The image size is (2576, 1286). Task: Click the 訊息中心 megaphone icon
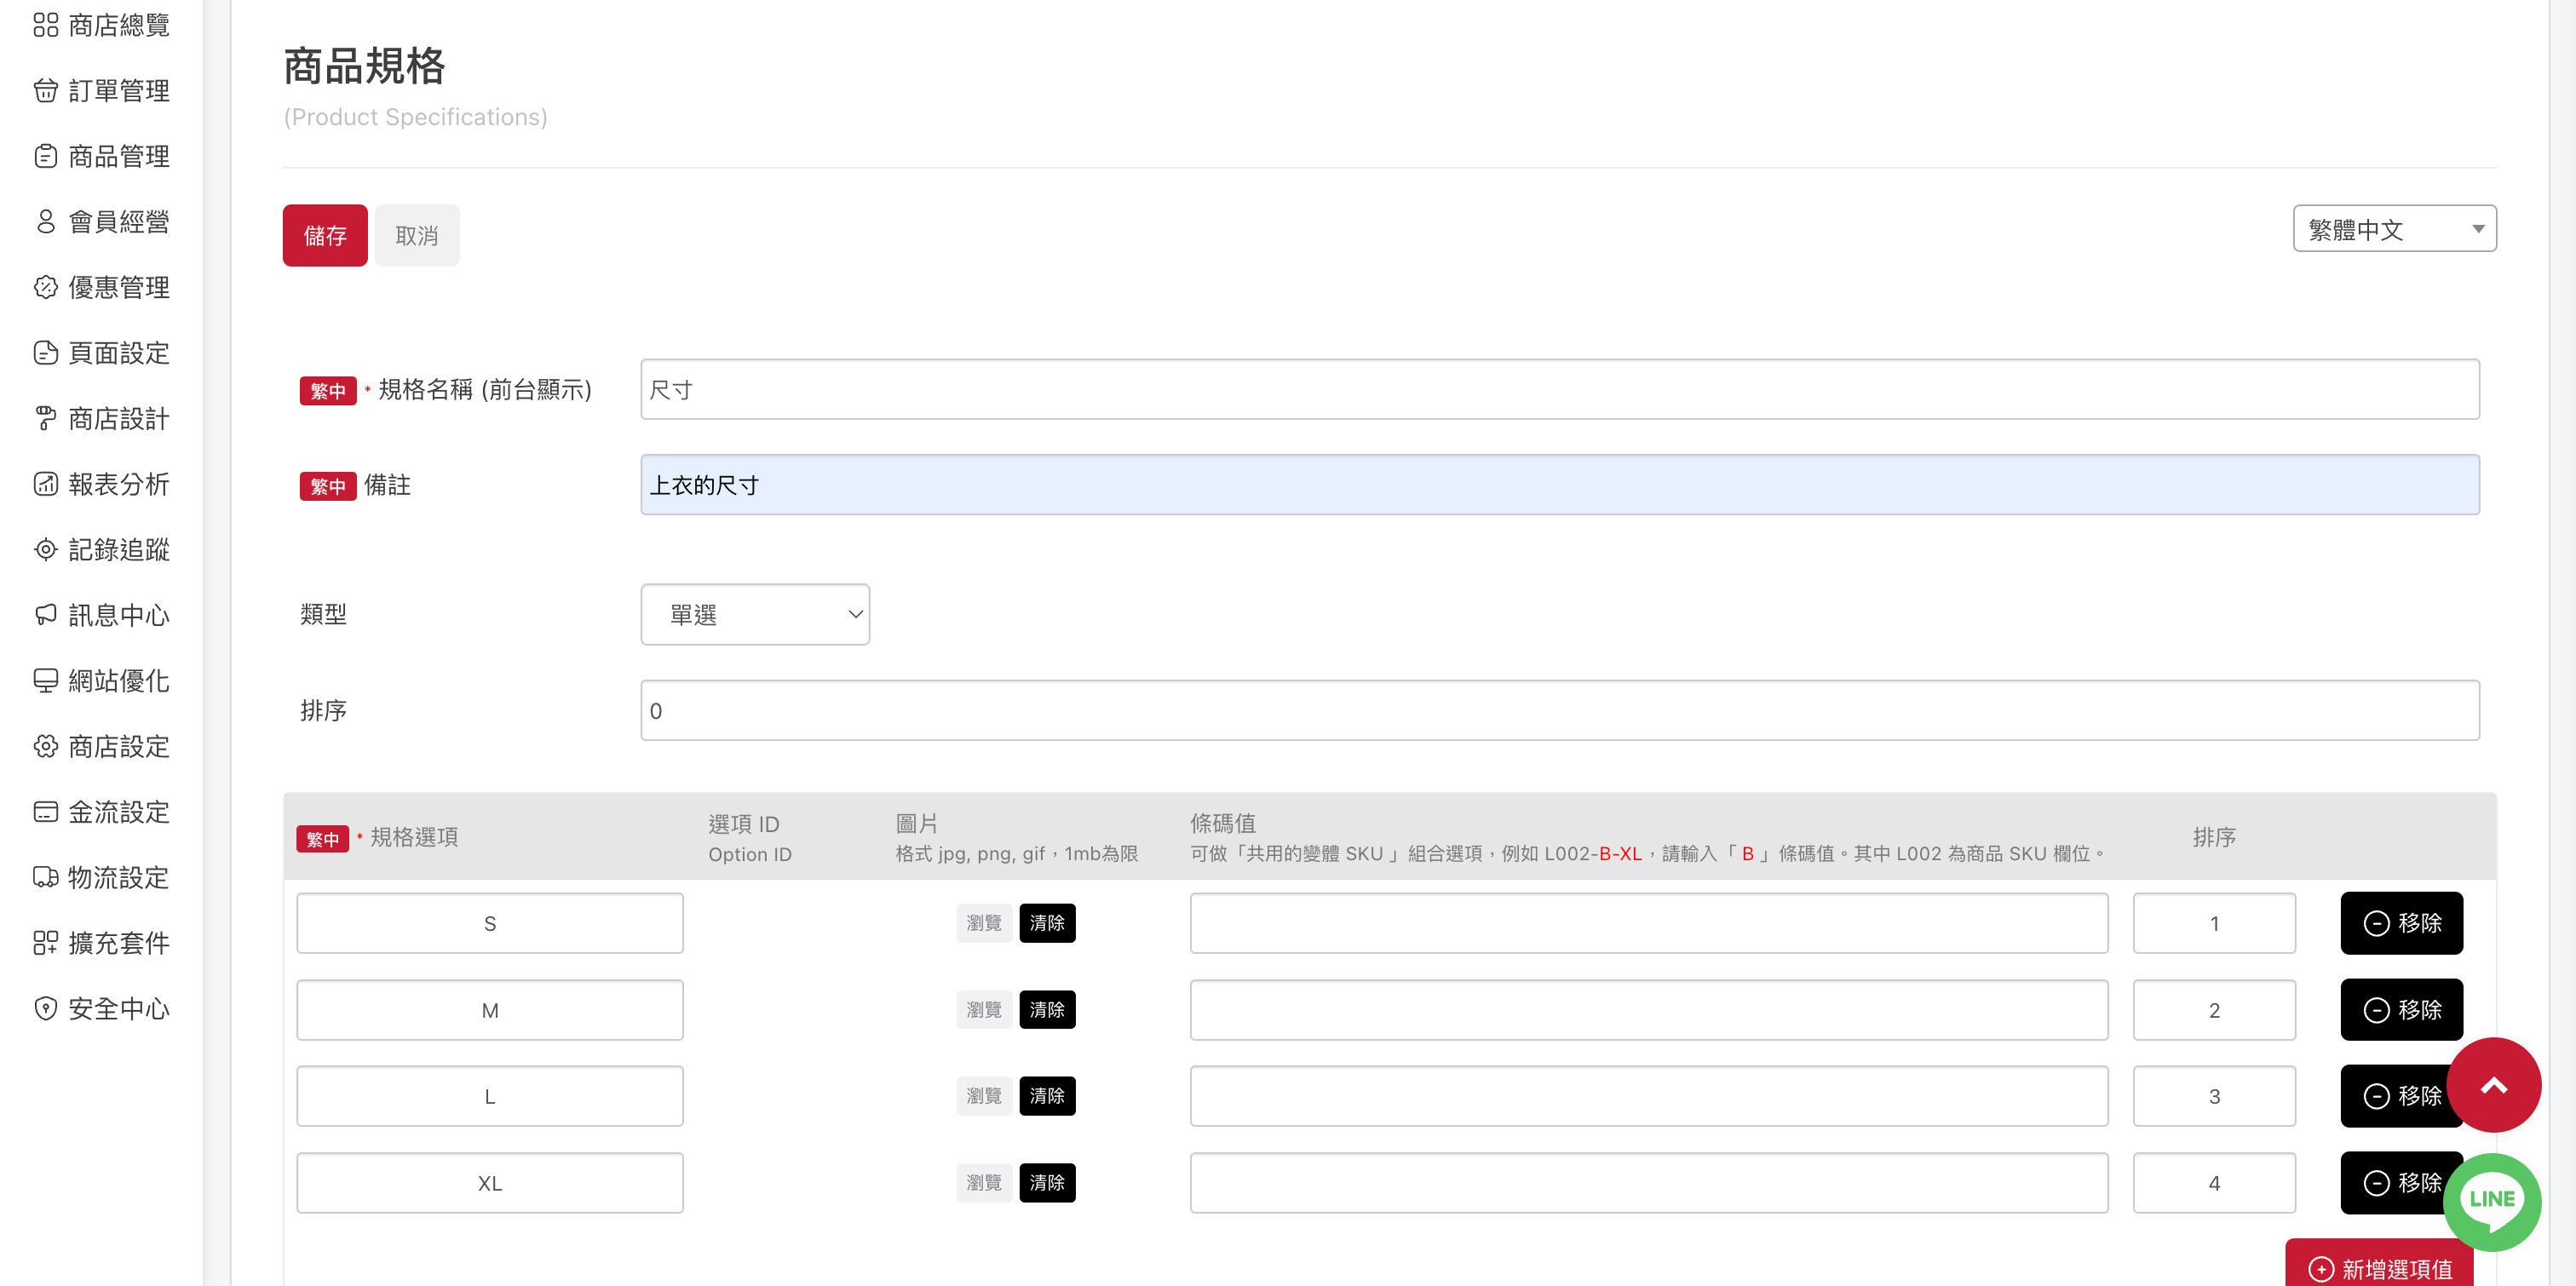pyautogui.click(x=45, y=615)
